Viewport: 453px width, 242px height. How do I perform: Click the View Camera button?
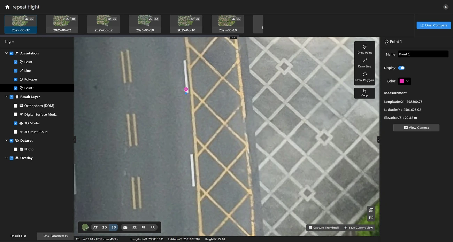(416, 128)
